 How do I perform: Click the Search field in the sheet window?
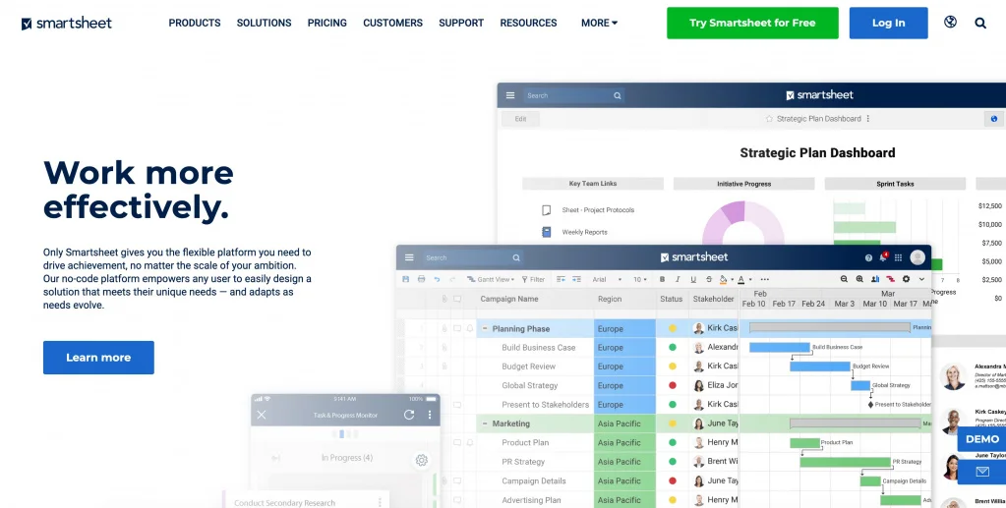472,257
